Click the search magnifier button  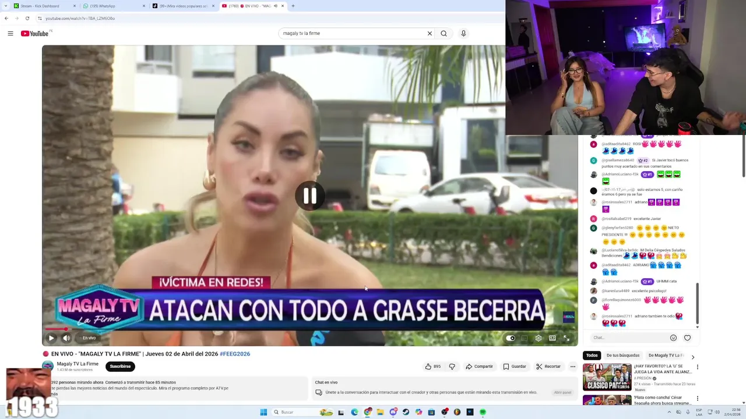(x=444, y=33)
